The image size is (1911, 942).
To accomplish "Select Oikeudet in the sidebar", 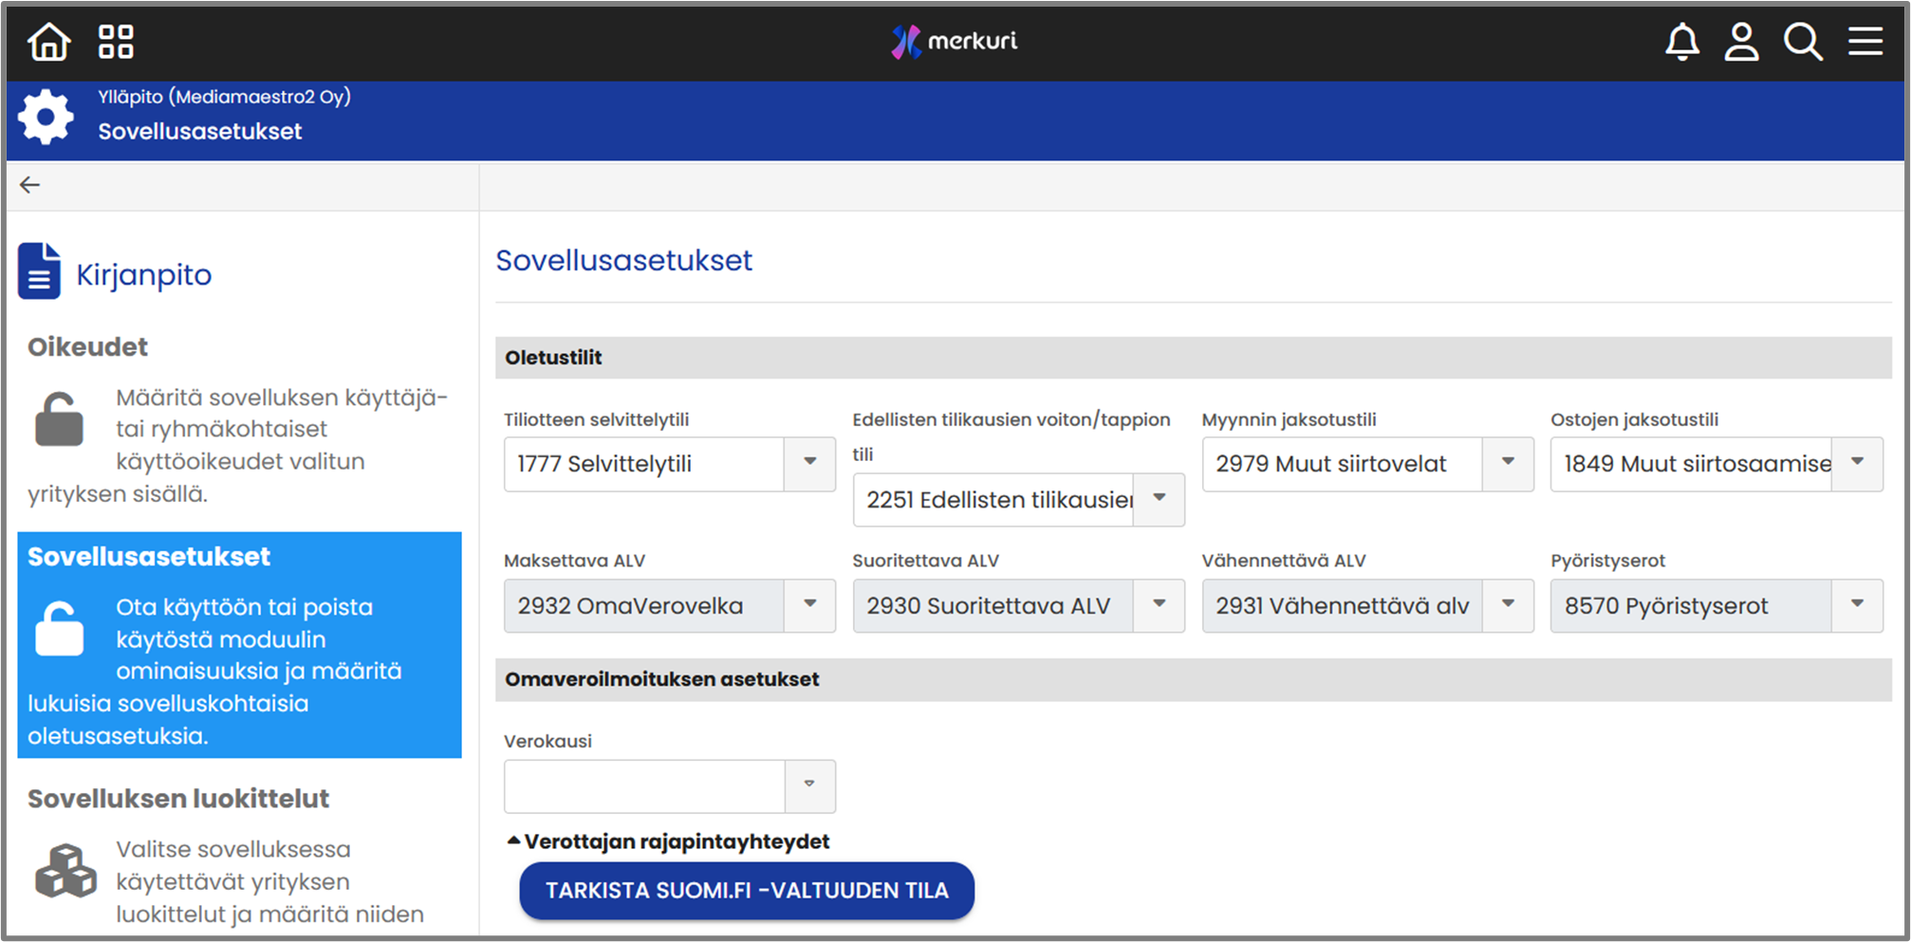I will tap(87, 347).
